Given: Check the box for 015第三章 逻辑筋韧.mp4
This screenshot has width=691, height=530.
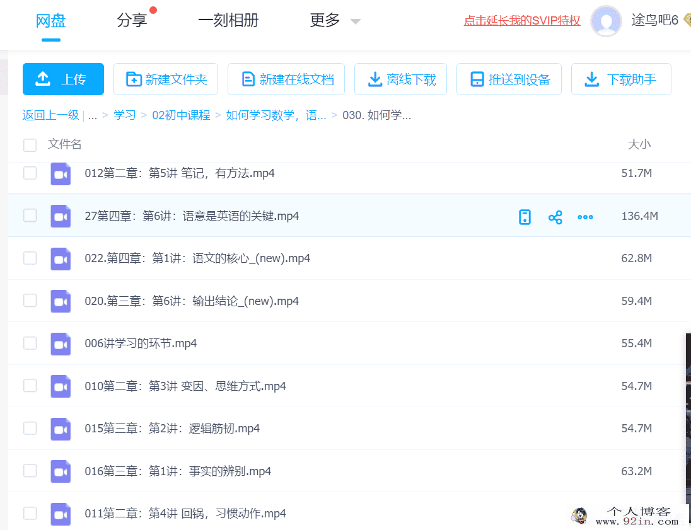Looking at the screenshot, I should point(30,428).
